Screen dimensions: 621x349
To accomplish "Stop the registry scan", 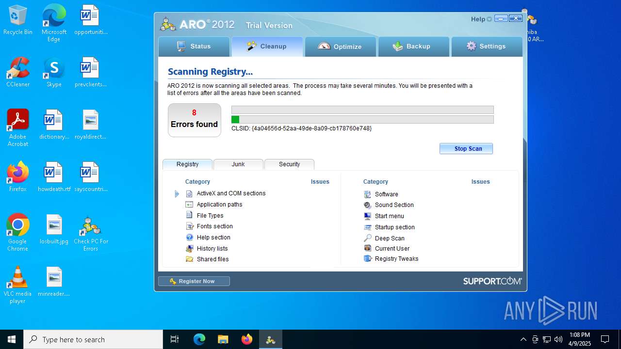I will (466, 149).
